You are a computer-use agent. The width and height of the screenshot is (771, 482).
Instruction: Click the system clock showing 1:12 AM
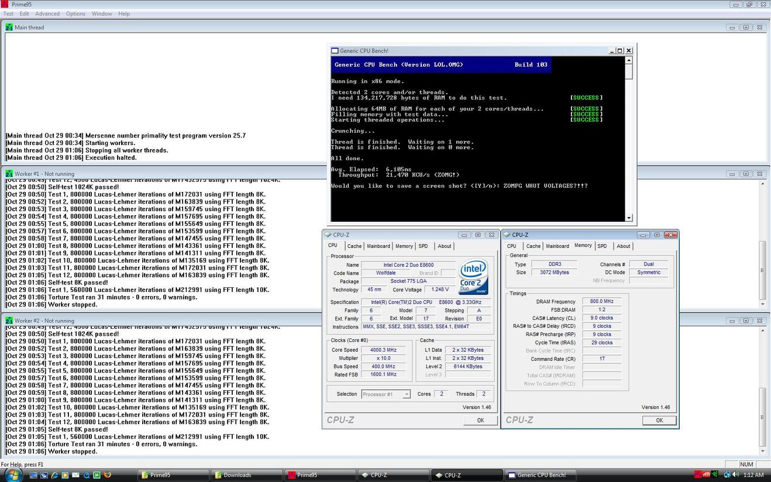pyautogui.click(x=753, y=475)
